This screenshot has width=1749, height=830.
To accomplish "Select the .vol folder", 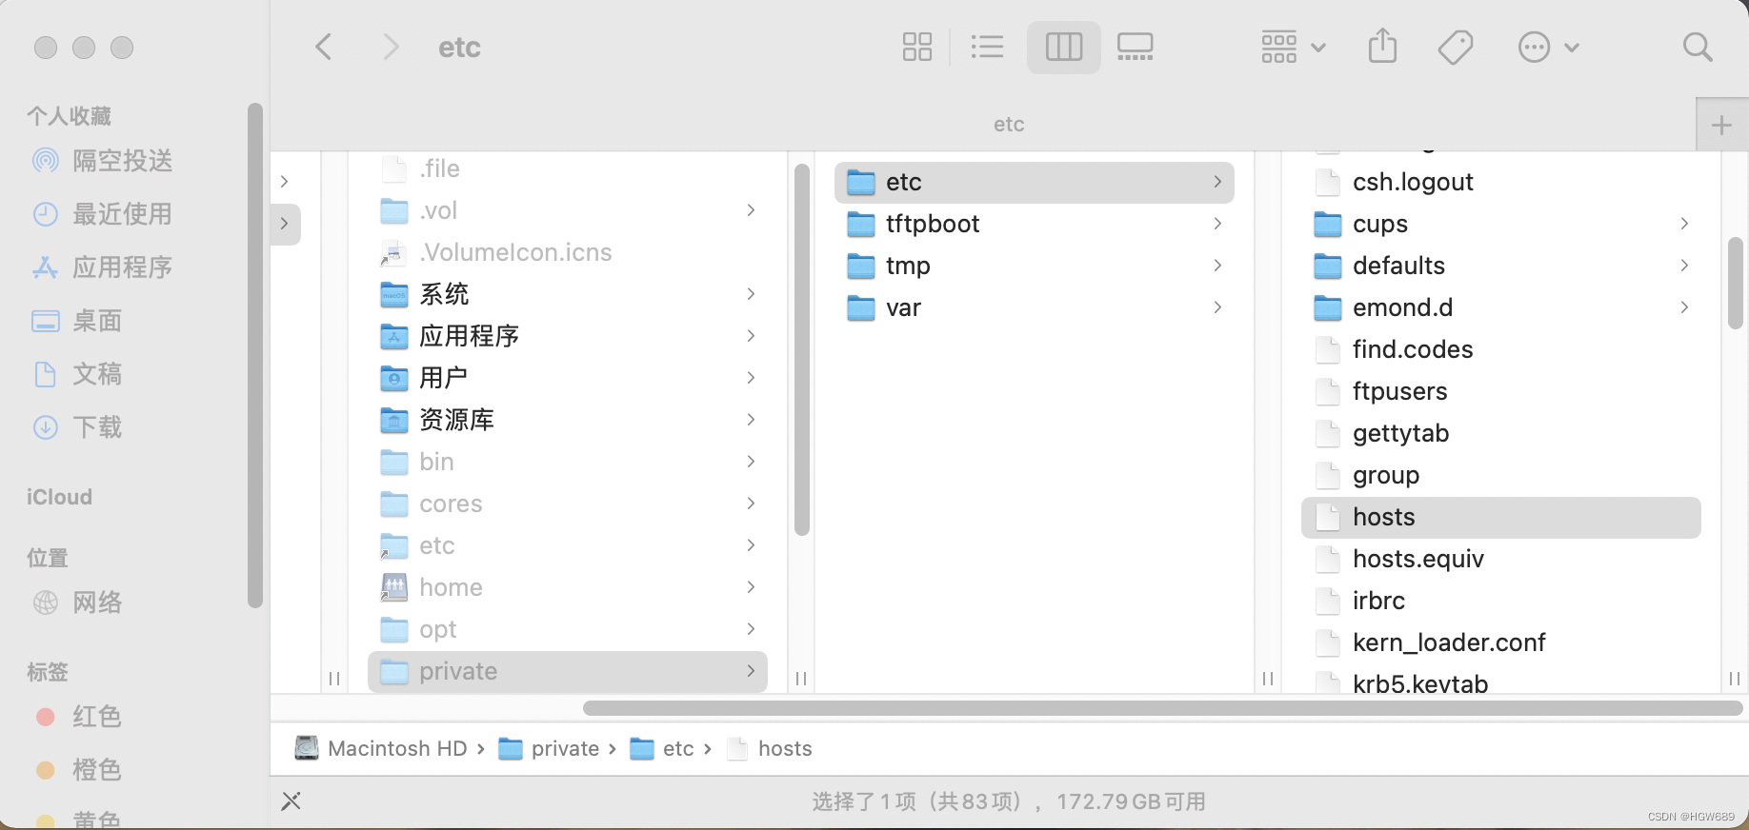I will tap(568, 210).
